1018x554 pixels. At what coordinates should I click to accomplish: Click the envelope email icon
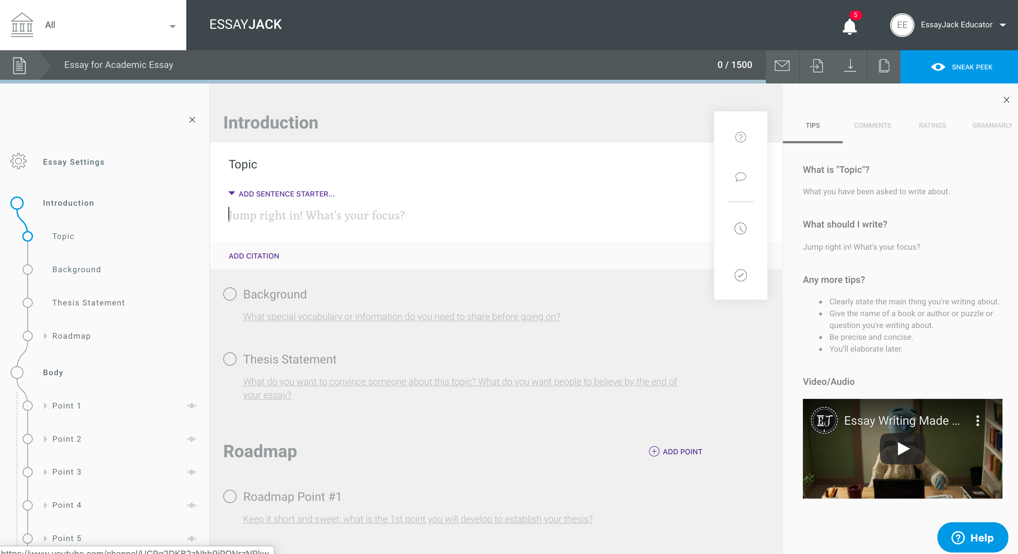782,65
